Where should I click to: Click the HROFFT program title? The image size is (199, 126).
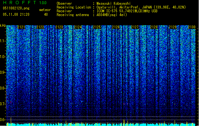coord(20,3)
